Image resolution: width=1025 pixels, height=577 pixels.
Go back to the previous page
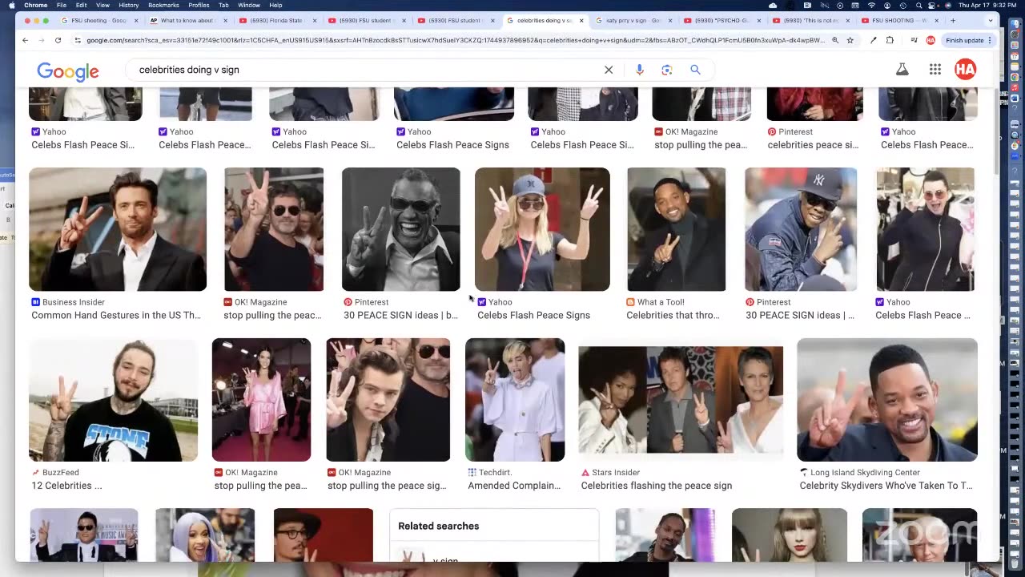click(x=26, y=40)
